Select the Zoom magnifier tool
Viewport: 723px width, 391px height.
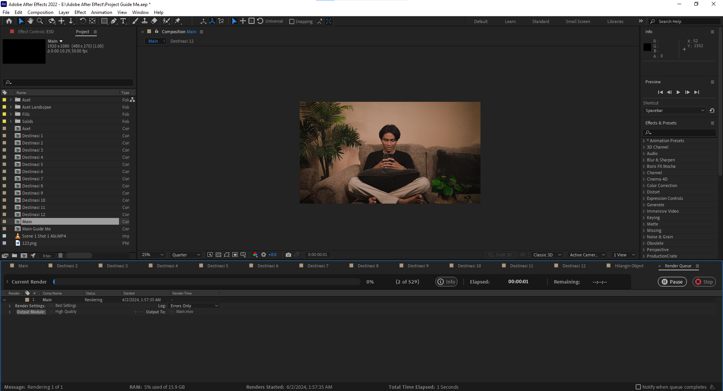40,21
